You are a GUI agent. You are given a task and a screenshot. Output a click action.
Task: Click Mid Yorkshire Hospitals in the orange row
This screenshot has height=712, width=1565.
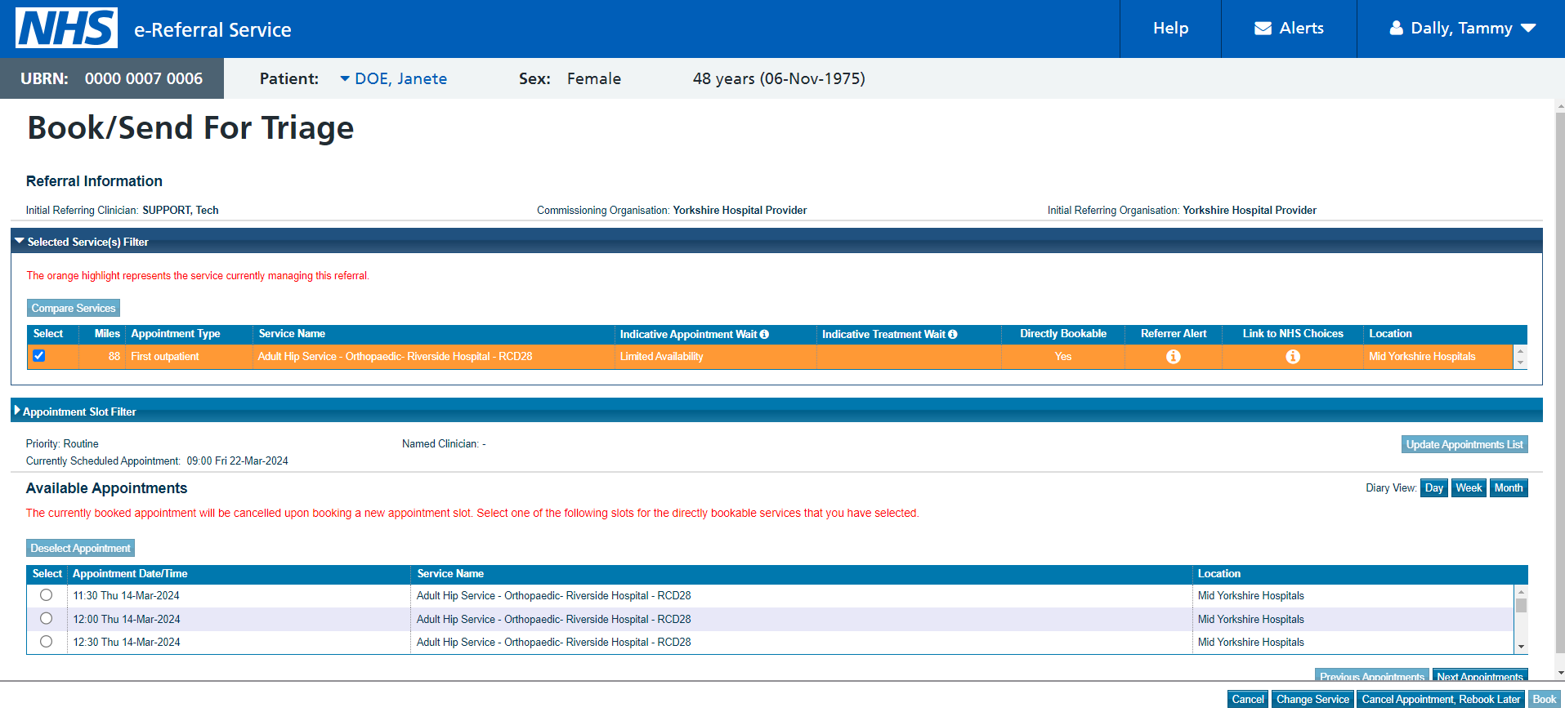(x=1422, y=357)
